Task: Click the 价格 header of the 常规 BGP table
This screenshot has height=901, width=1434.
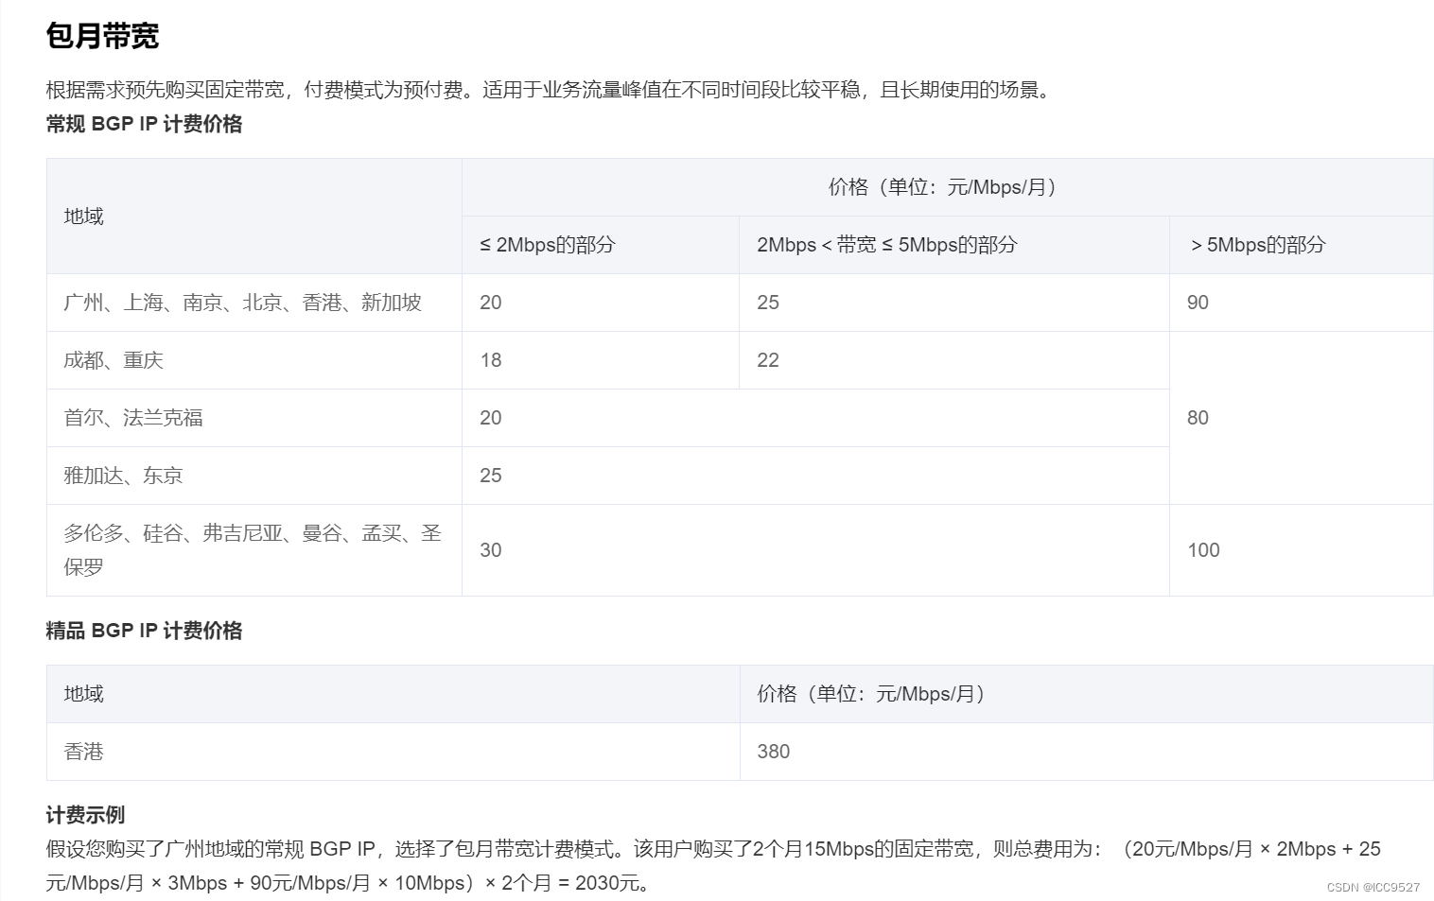Action: tap(948, 187)
